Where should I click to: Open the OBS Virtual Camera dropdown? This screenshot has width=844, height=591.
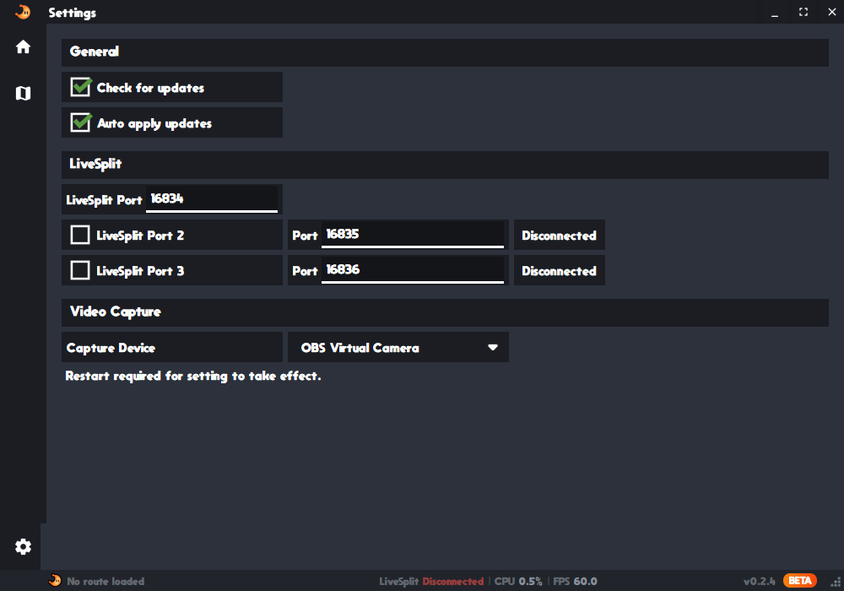[398, 347]
